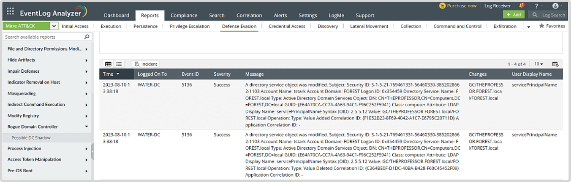Image resolution: width=571 pixels, height=182 pixels.
Task: Click the magnifier icon in report search
Action: (x=87, y=37)
